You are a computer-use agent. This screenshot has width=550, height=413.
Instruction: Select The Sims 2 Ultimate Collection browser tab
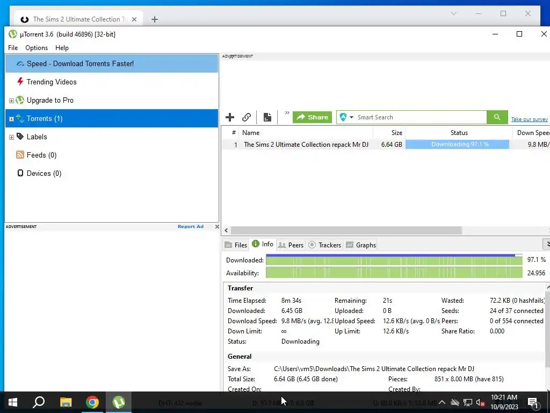(x=78, y=19)
